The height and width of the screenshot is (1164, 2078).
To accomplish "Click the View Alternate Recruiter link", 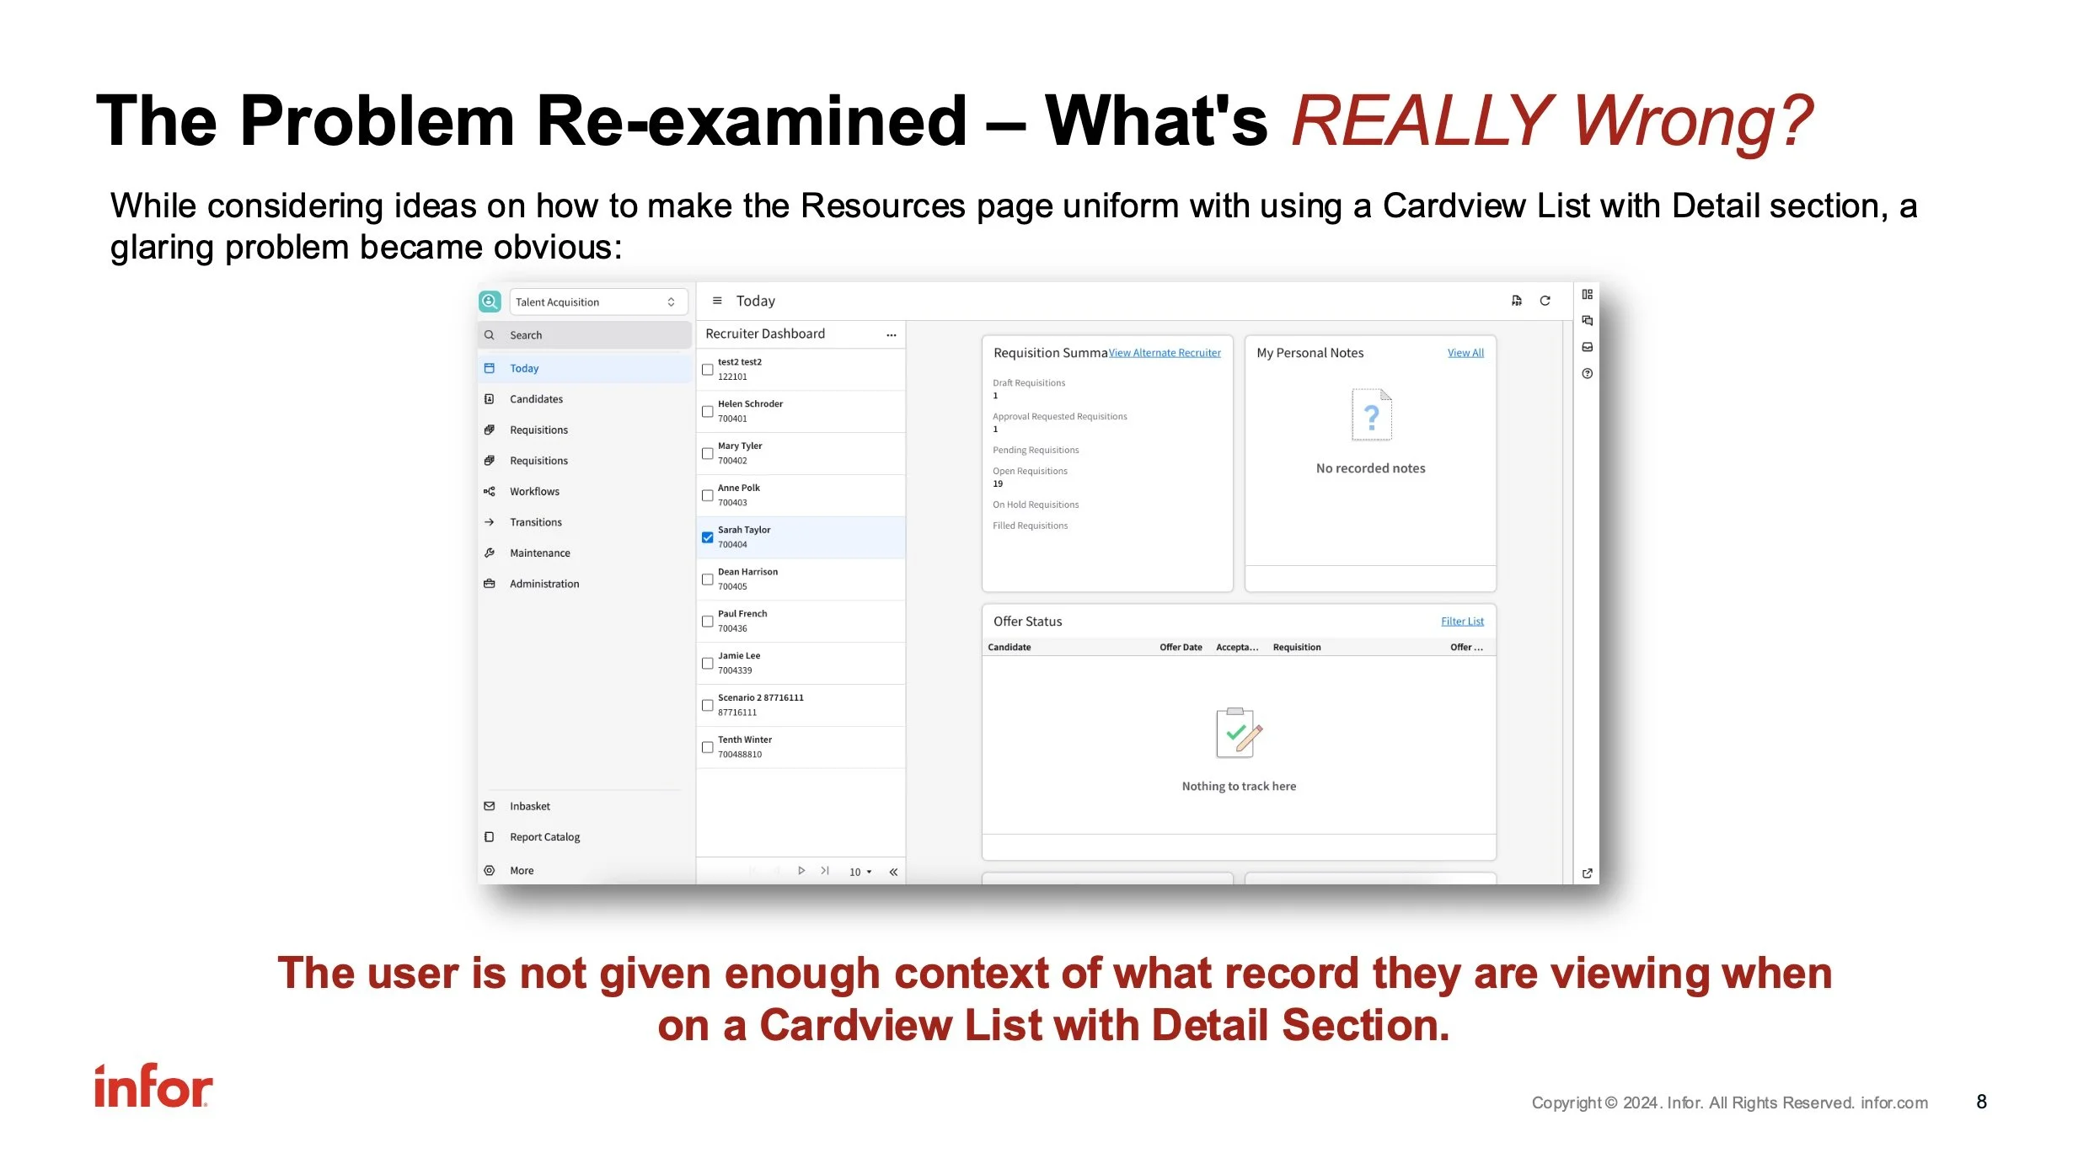I will 1164,353.
